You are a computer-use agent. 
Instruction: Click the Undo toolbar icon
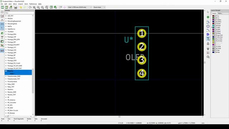click(x=21, y=7)
